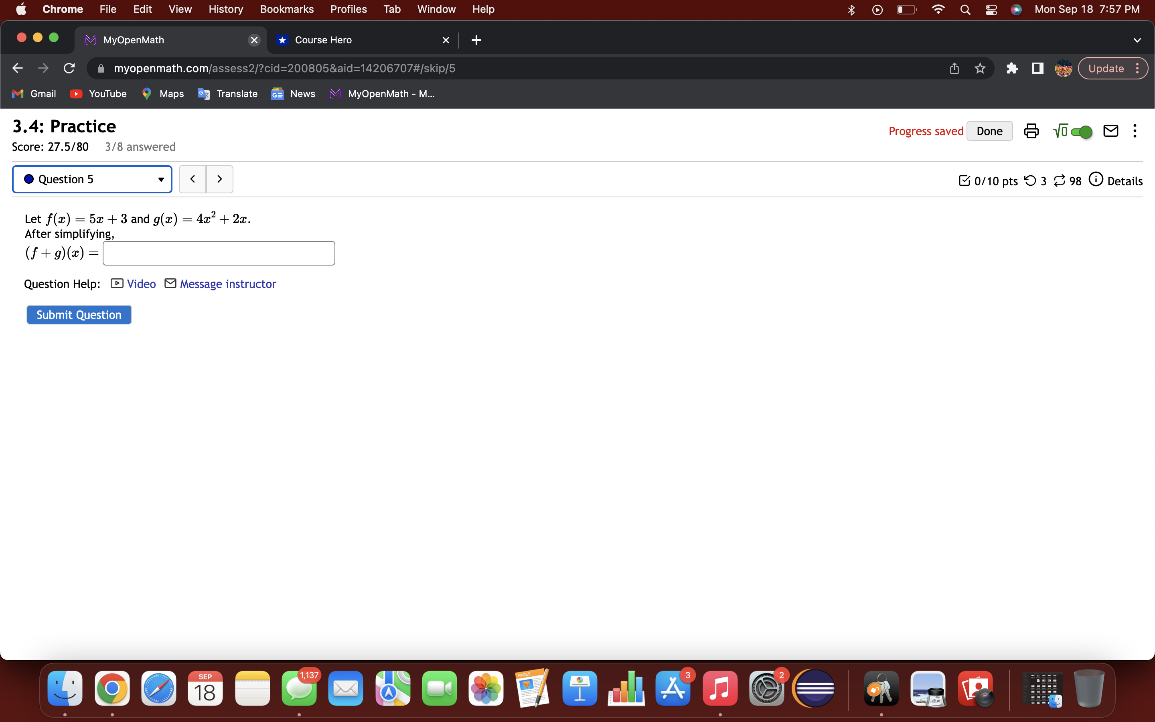
Task: Open the three-dot options menu beside the envelope
Action: pyautogui.click(x=1135, y=130)
